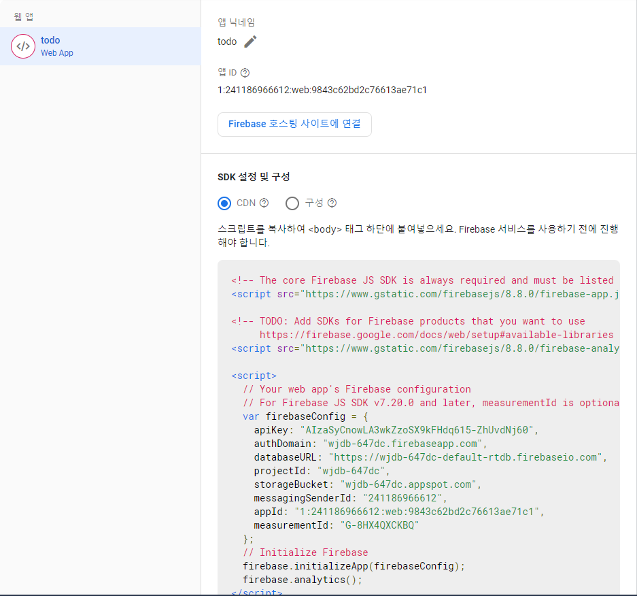Click the projectId line in the config

click(x=322, y=471)
